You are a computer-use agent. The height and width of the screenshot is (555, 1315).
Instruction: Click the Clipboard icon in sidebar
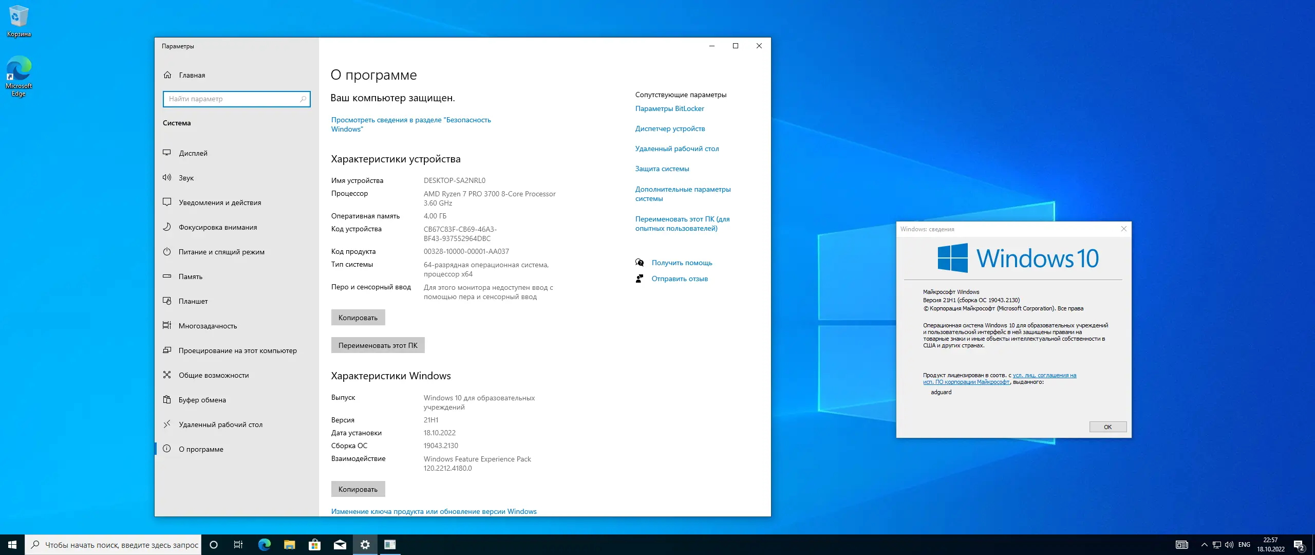coord(167,399)
